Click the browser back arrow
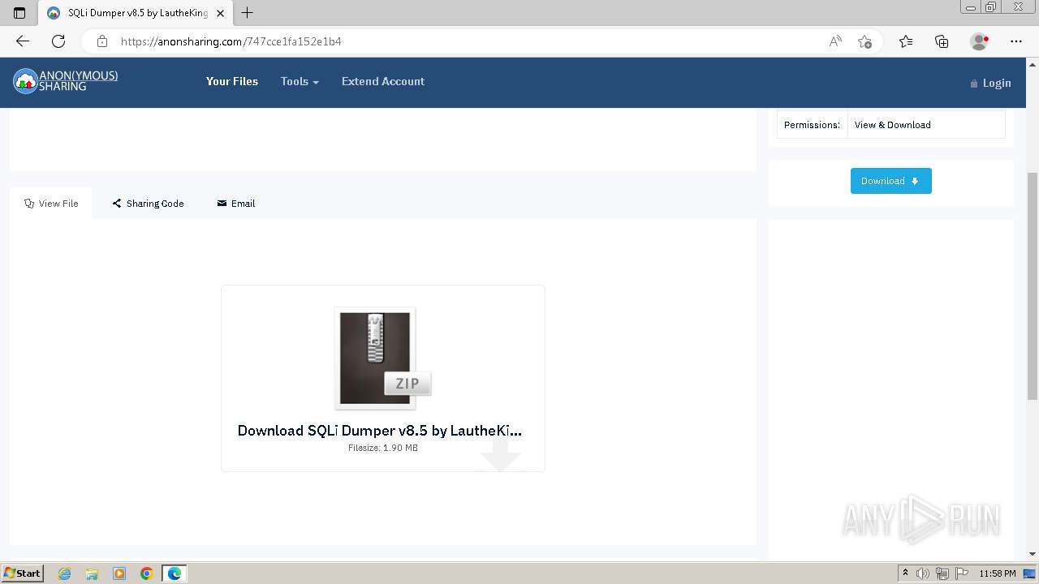This screenshot has width=1039, height=584. (x=23, y=41)
